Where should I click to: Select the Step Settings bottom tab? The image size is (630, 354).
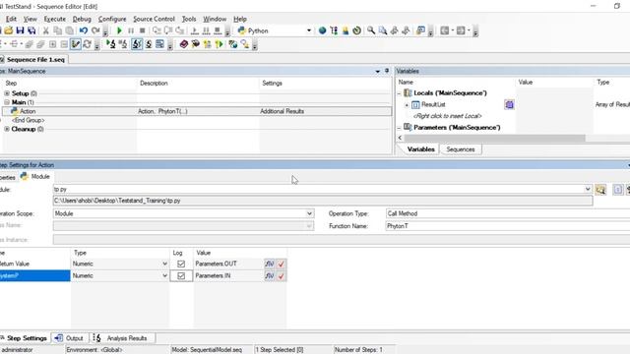pos(24,338)
